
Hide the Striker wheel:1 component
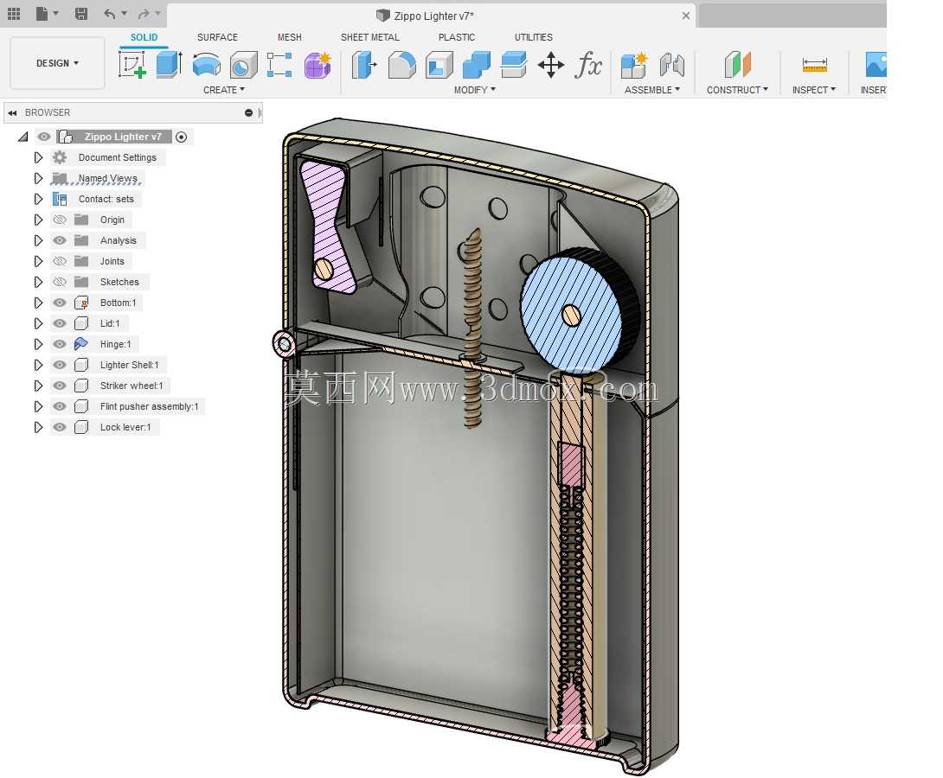click(x=60, y=385)
